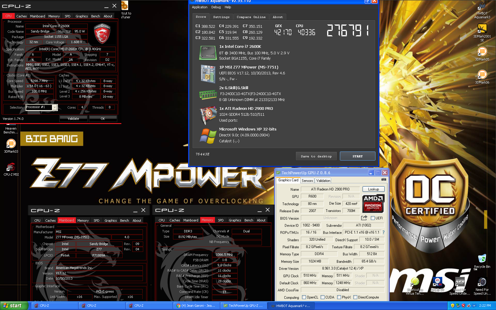
Task: Click the BIG BANG gold logo on desktop
Action: [52, 139]
